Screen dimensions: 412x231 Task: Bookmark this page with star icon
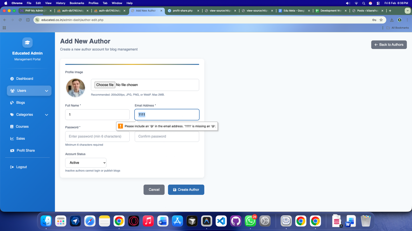coord(381,20)
